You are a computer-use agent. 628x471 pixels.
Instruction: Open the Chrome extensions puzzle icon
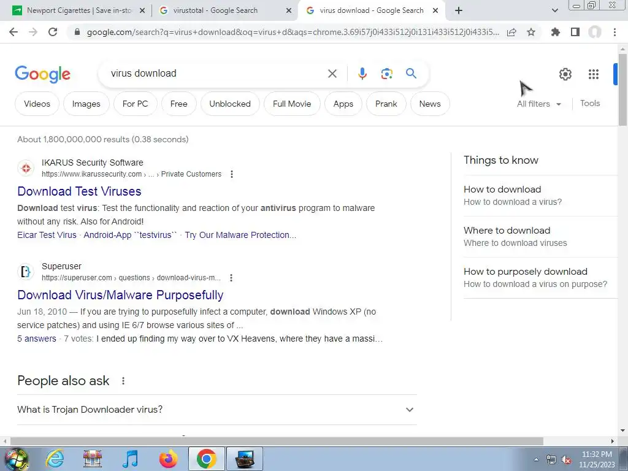tap(555, 32)
